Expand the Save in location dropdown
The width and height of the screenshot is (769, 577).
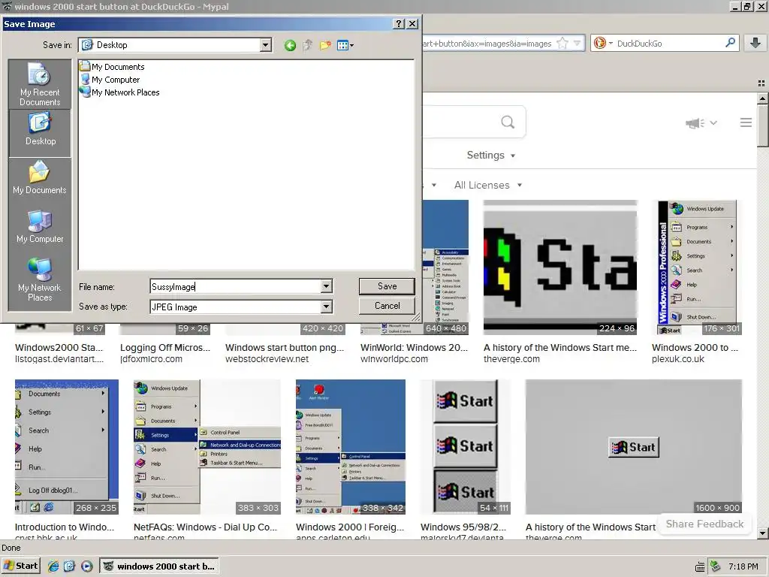click(265, 45)
